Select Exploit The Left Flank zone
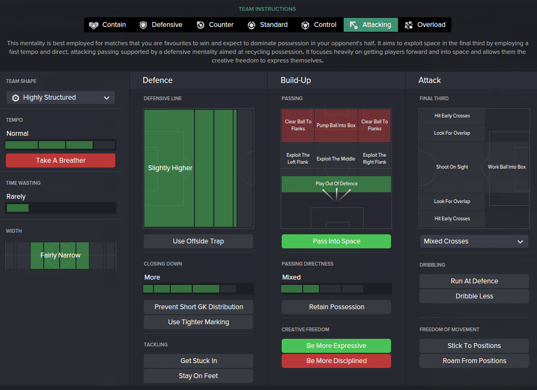 click(298, 158)
